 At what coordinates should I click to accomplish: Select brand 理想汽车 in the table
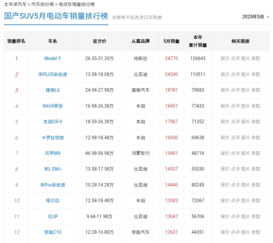tap(140, 90)
